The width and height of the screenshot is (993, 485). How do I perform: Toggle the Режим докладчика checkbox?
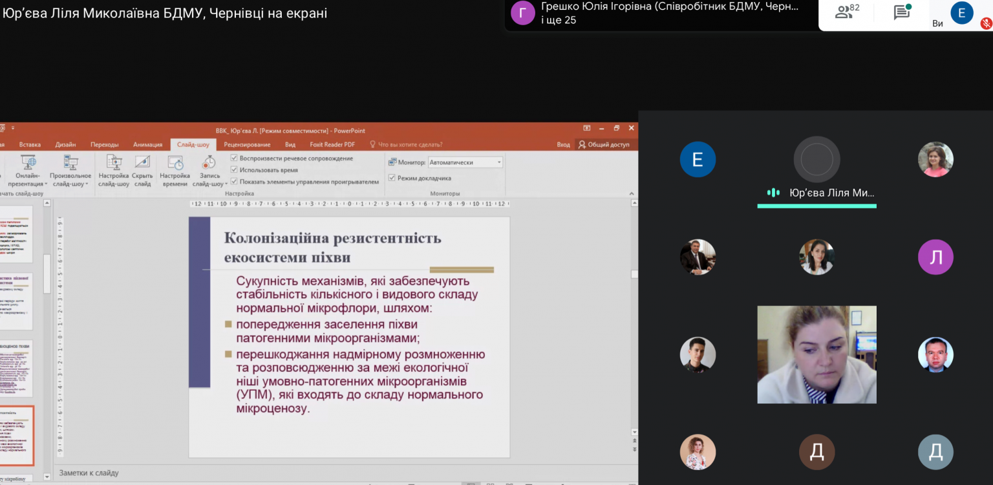[392, 178]
